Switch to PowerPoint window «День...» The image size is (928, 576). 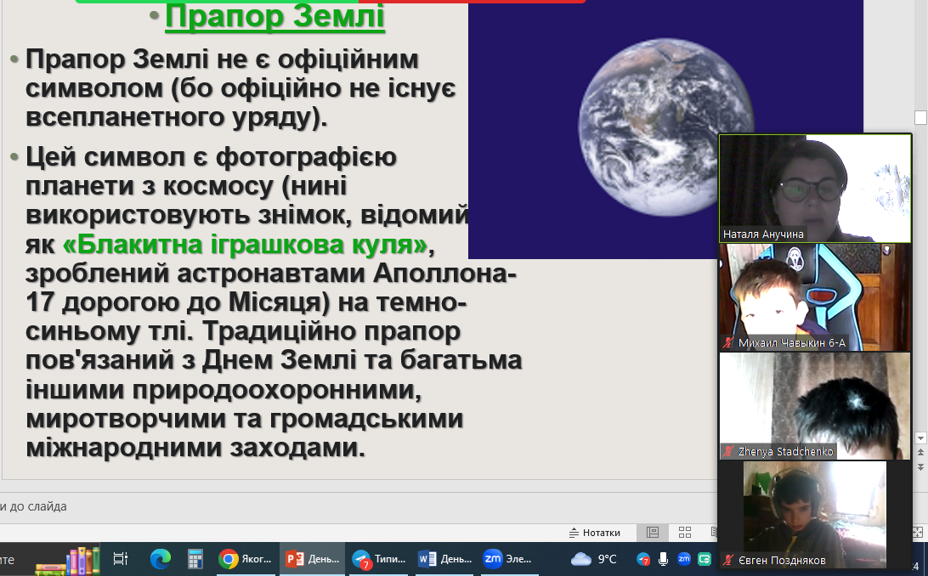coord(312,559)
